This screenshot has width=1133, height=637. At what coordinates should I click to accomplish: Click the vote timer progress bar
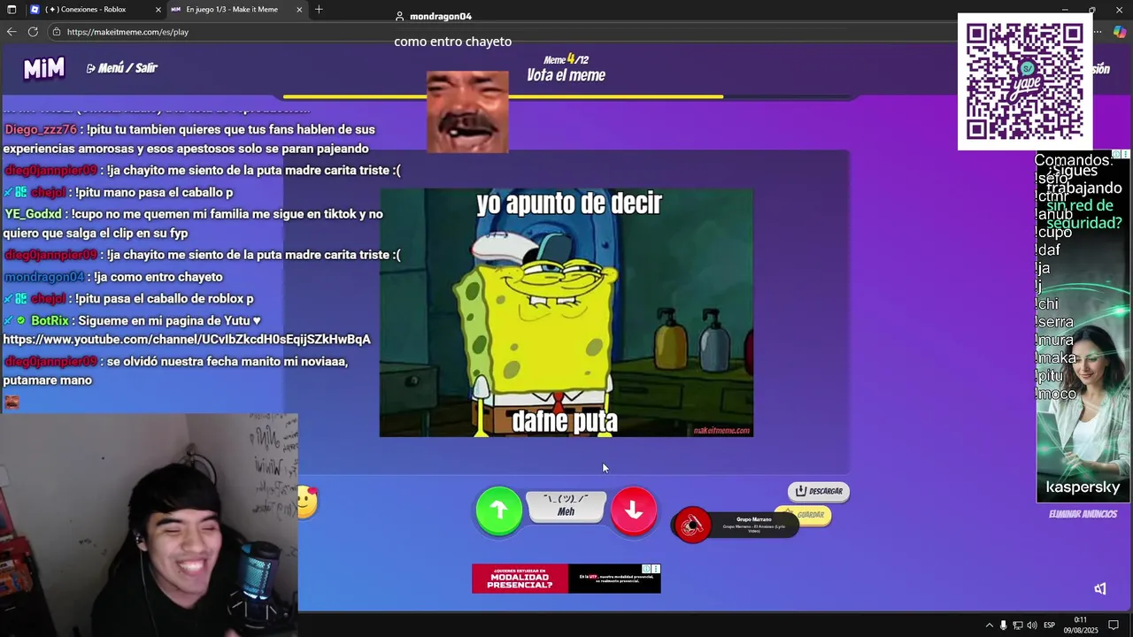(566, 96)
